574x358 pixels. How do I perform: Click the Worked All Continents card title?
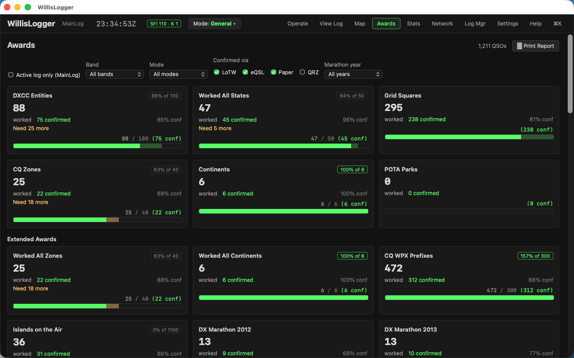tap(230, 256)
